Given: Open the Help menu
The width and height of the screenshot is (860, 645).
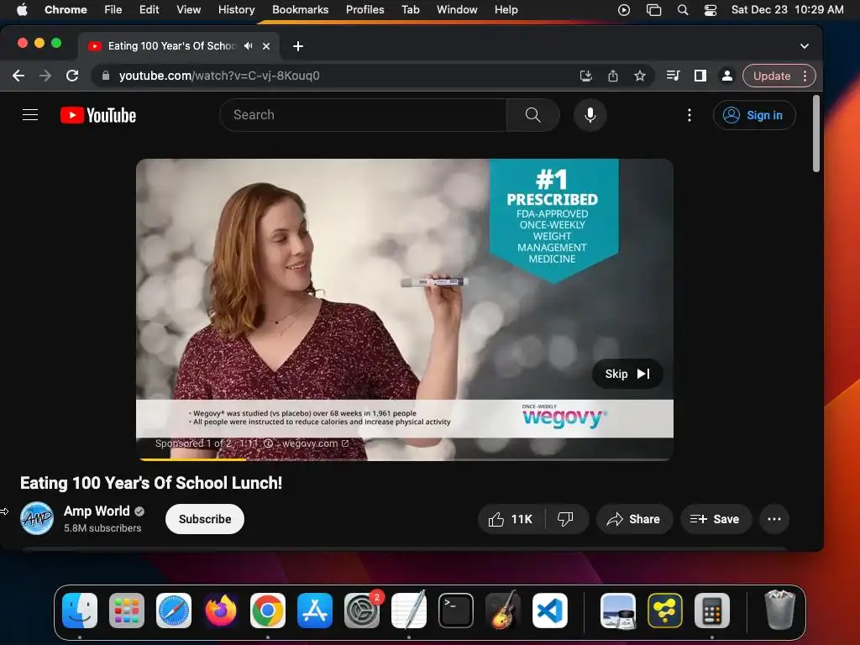Looking at the screenshot, I should click(x=506, y=9).
